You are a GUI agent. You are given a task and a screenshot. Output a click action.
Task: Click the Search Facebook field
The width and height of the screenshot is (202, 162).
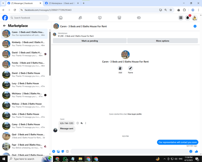pos(29,18)
